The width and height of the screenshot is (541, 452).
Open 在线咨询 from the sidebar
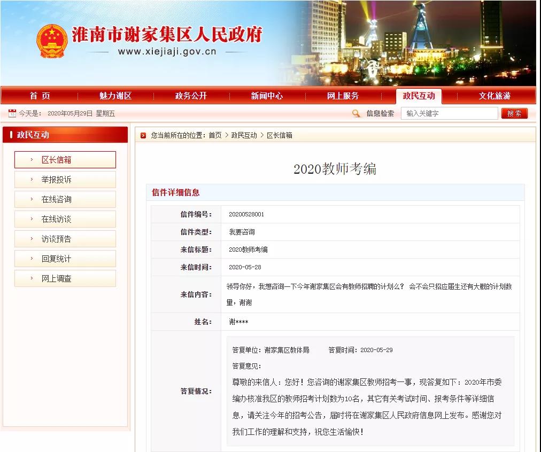click(65, 199)
